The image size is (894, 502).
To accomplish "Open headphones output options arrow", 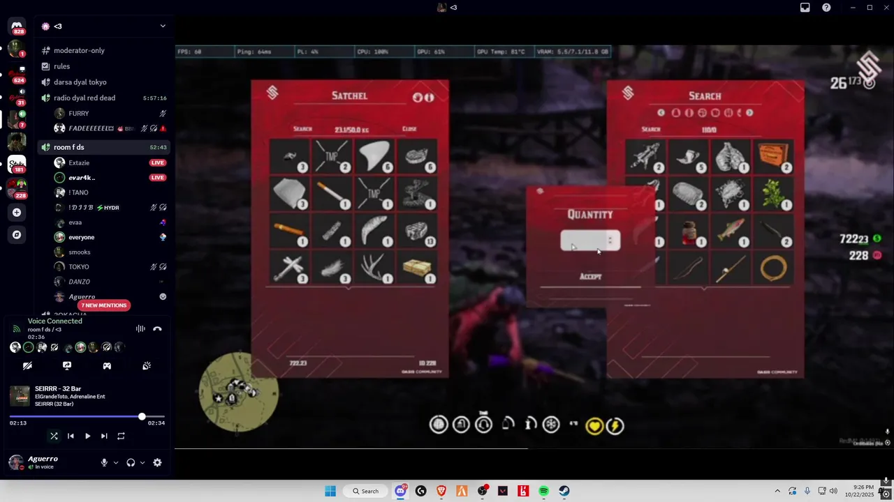I will [x=142, y=462].
